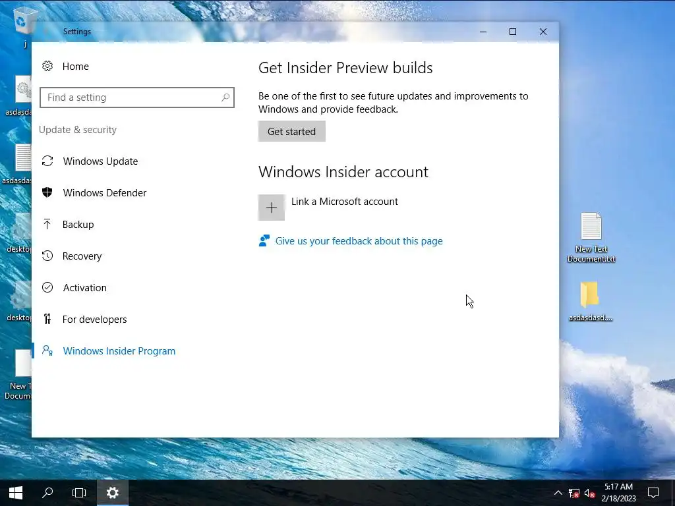675x506 pixels.
Task: Click the Settings gear taskbar button
Action: [x=112, y=493]
